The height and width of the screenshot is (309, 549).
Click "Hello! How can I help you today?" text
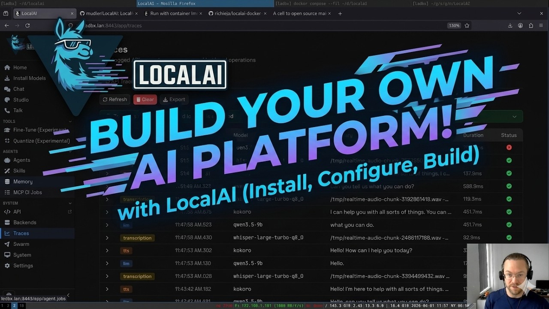click(371, 251)
